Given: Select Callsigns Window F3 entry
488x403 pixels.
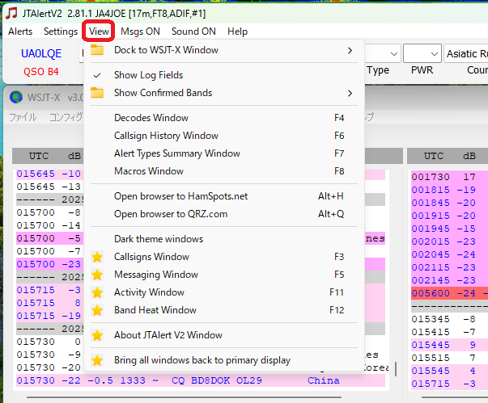Looking at the screenshot, I should click(x=224, y=257).
